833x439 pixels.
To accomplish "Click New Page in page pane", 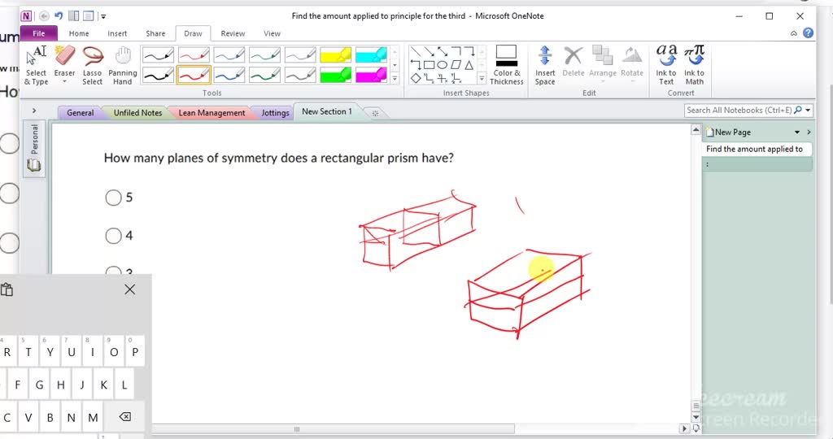I will pyautogui.click(x=732, y=132).
